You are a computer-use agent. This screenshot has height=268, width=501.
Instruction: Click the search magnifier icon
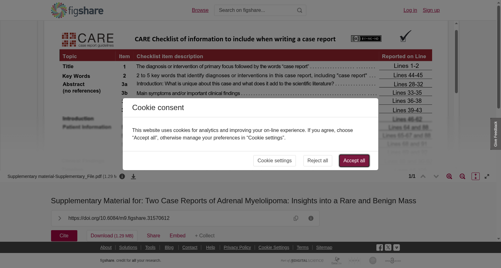(x=300, y=10)
